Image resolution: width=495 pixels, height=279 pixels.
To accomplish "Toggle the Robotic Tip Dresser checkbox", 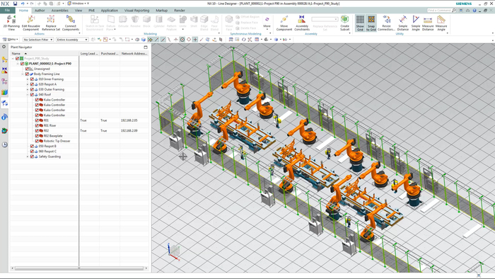I will pyautogui.click(x=37, y=141).
